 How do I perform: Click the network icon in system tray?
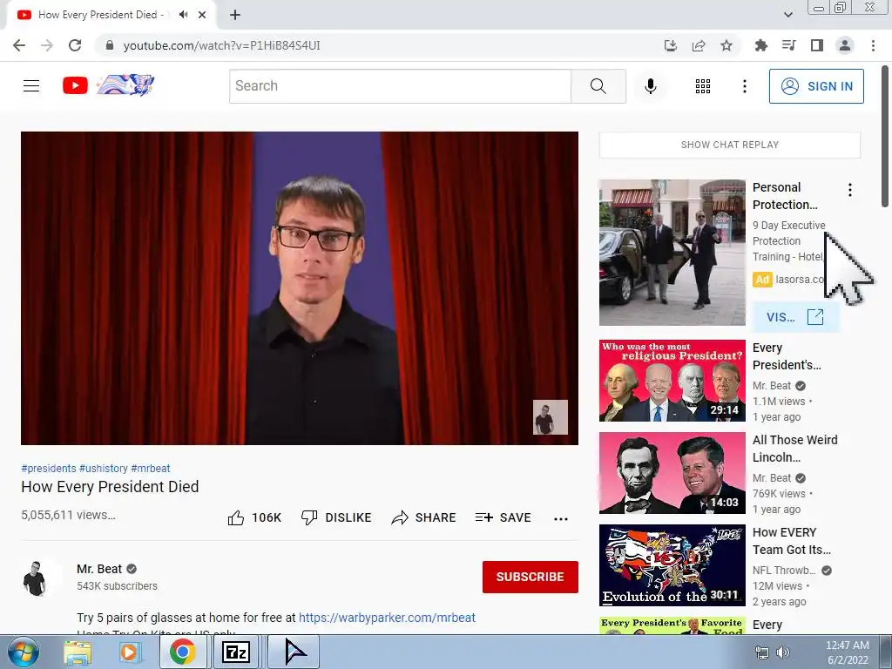(761, 652)
